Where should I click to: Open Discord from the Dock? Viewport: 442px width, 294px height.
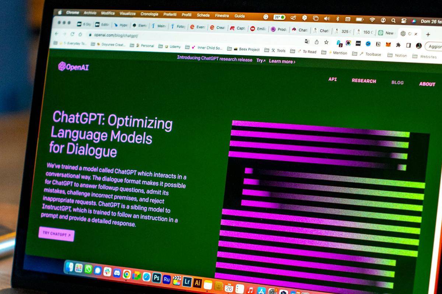[x=117, y=273]
